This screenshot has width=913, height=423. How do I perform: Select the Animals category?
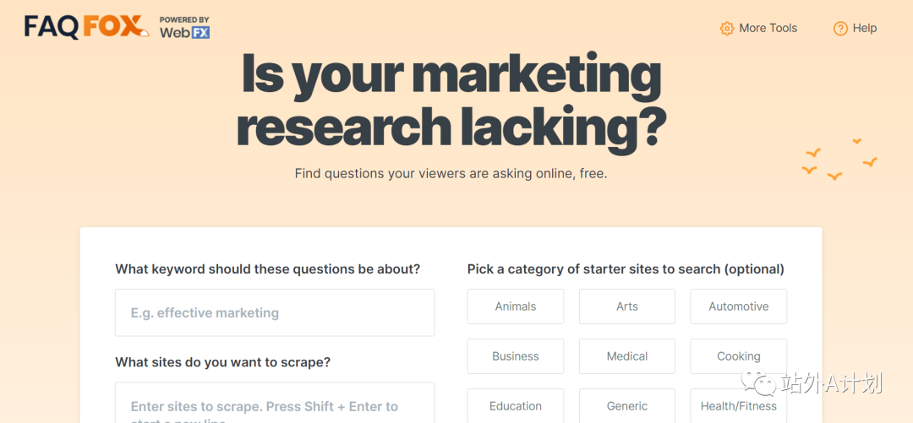tap(516, 306)
